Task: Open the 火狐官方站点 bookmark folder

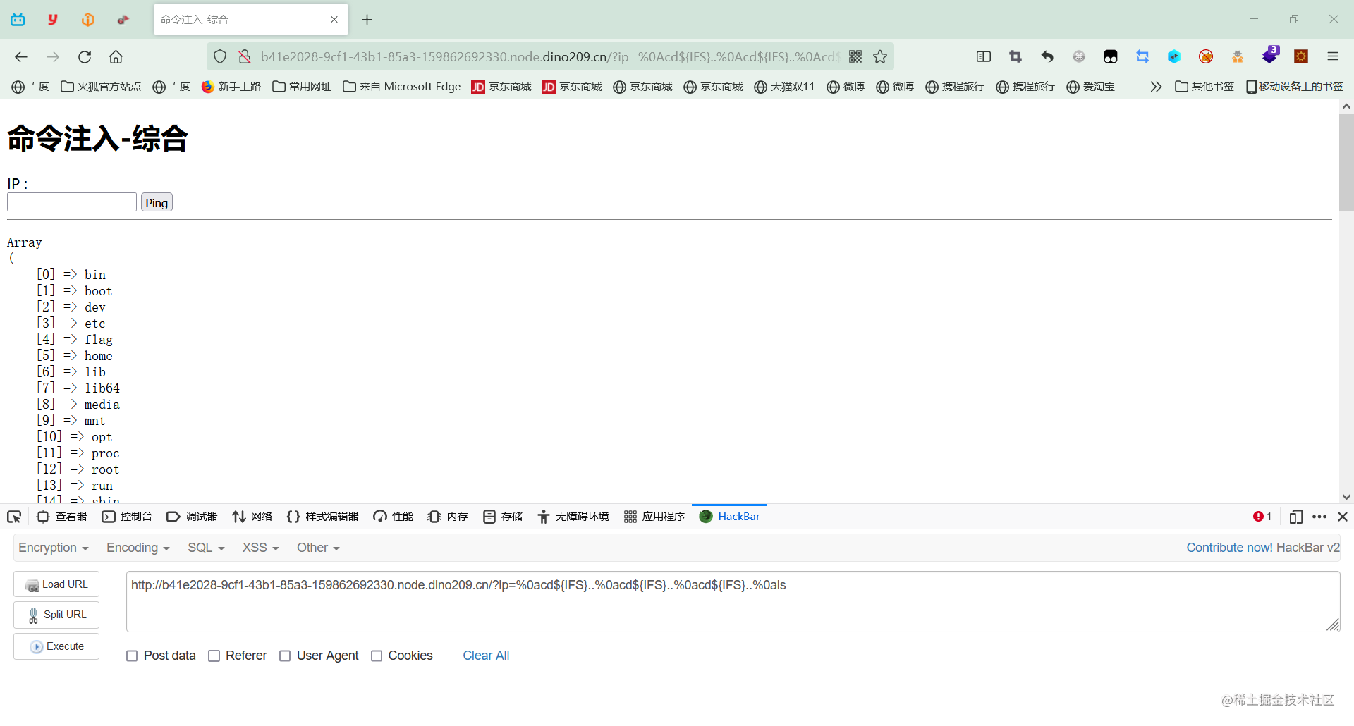Action: pos(101,87)
